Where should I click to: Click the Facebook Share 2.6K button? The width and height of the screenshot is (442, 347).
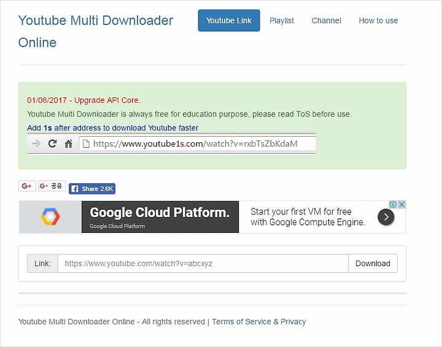pyautogui.click(x=92, y=189)
